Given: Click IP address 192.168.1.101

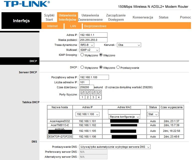Looking at the screenshot, I should coord(88,121).
